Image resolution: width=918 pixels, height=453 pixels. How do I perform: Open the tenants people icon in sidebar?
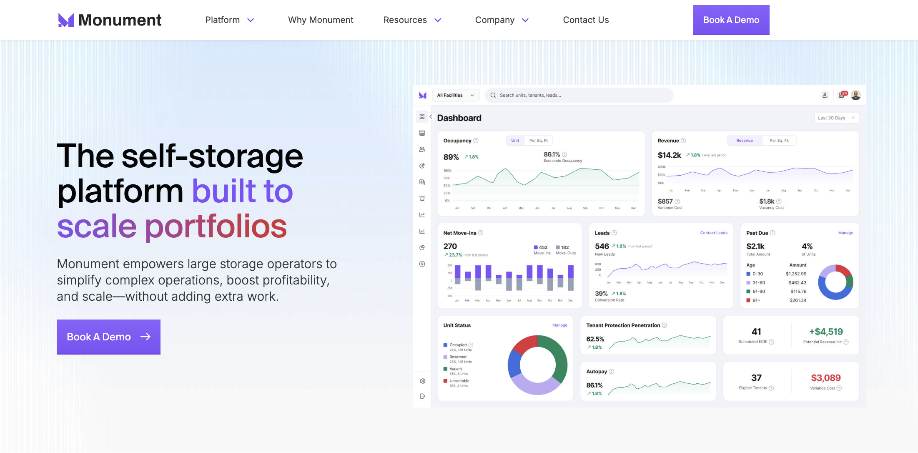pyautogui.click(x=422, y=149)
